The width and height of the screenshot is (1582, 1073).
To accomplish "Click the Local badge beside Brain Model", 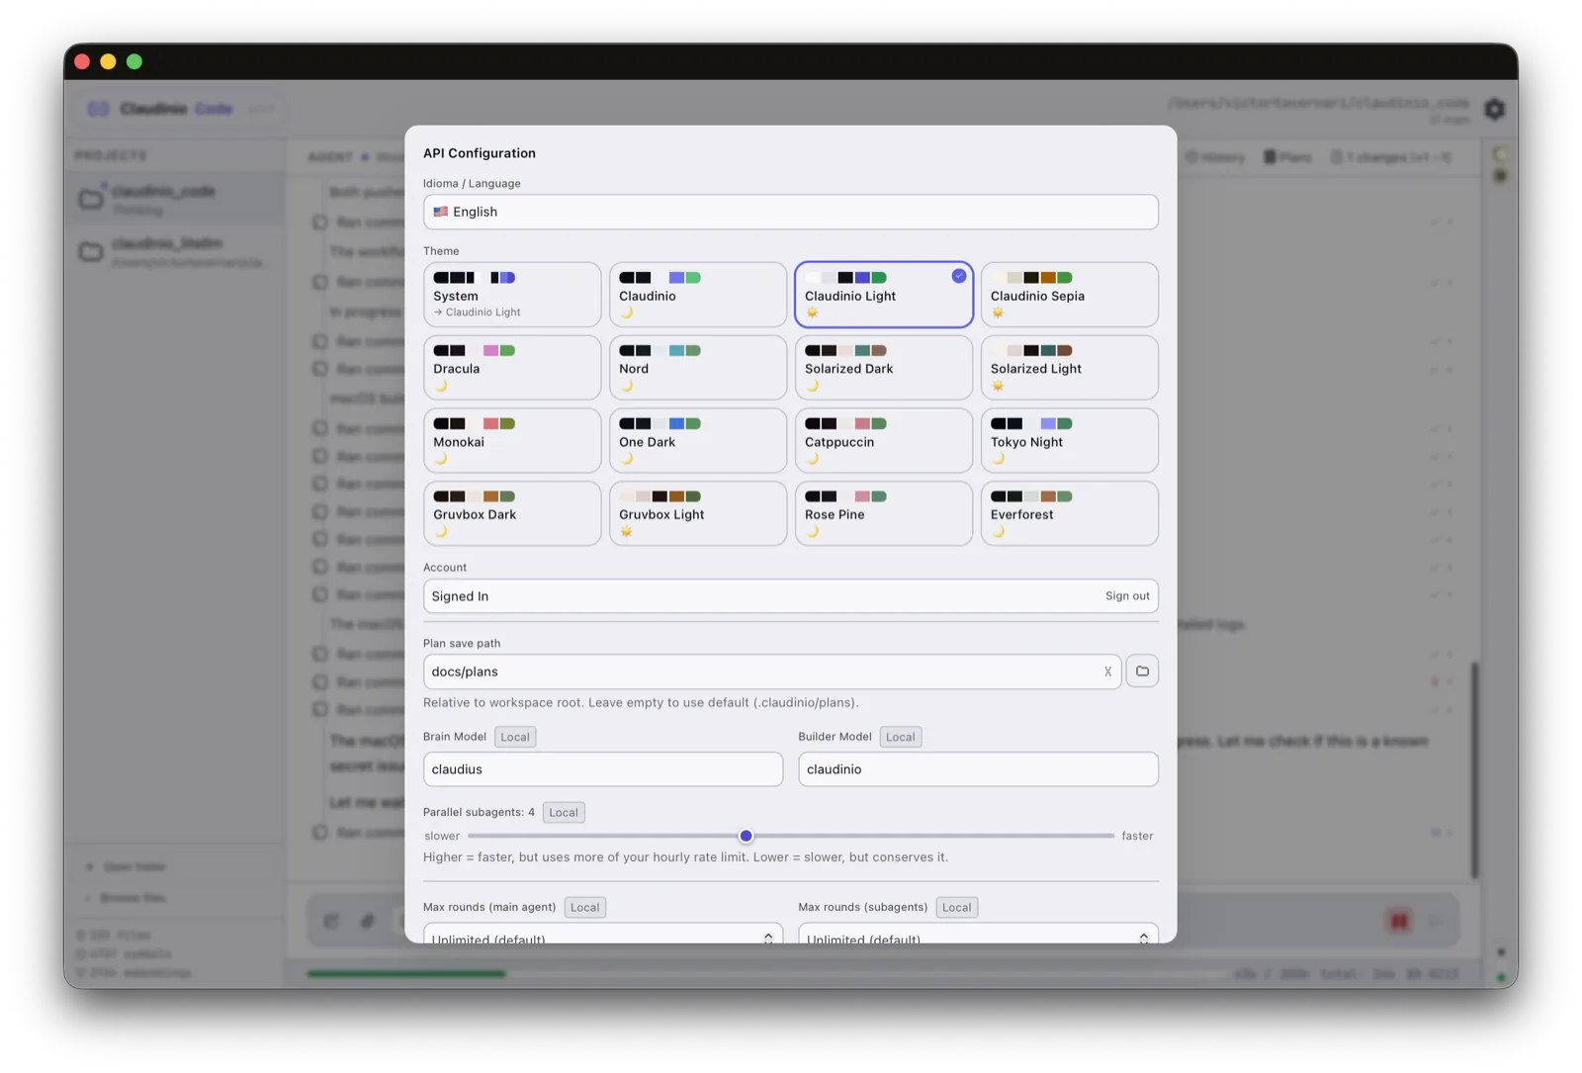I will coord(515,737).
